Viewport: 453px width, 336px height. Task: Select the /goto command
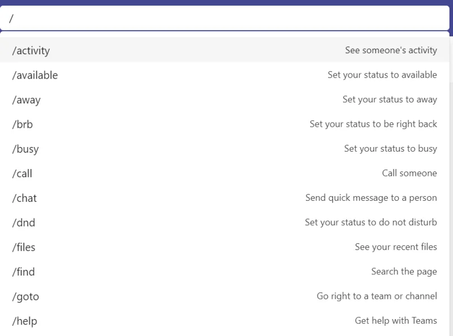coord(225,296)
